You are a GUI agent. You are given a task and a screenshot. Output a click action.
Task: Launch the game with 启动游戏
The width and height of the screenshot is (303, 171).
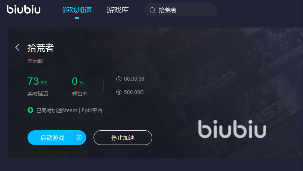(x=52, y=138)
